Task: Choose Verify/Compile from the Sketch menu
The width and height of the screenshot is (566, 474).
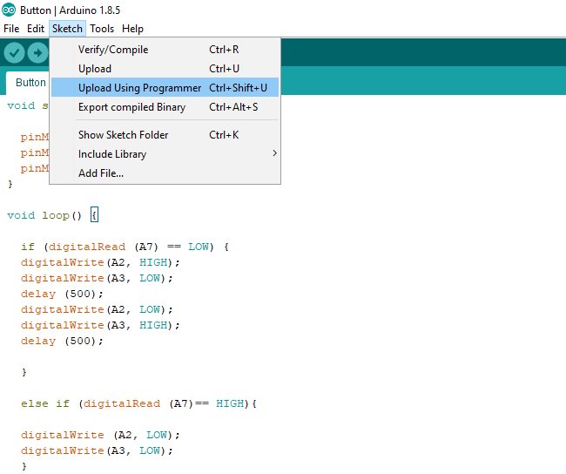Action: tap(113, 50)
